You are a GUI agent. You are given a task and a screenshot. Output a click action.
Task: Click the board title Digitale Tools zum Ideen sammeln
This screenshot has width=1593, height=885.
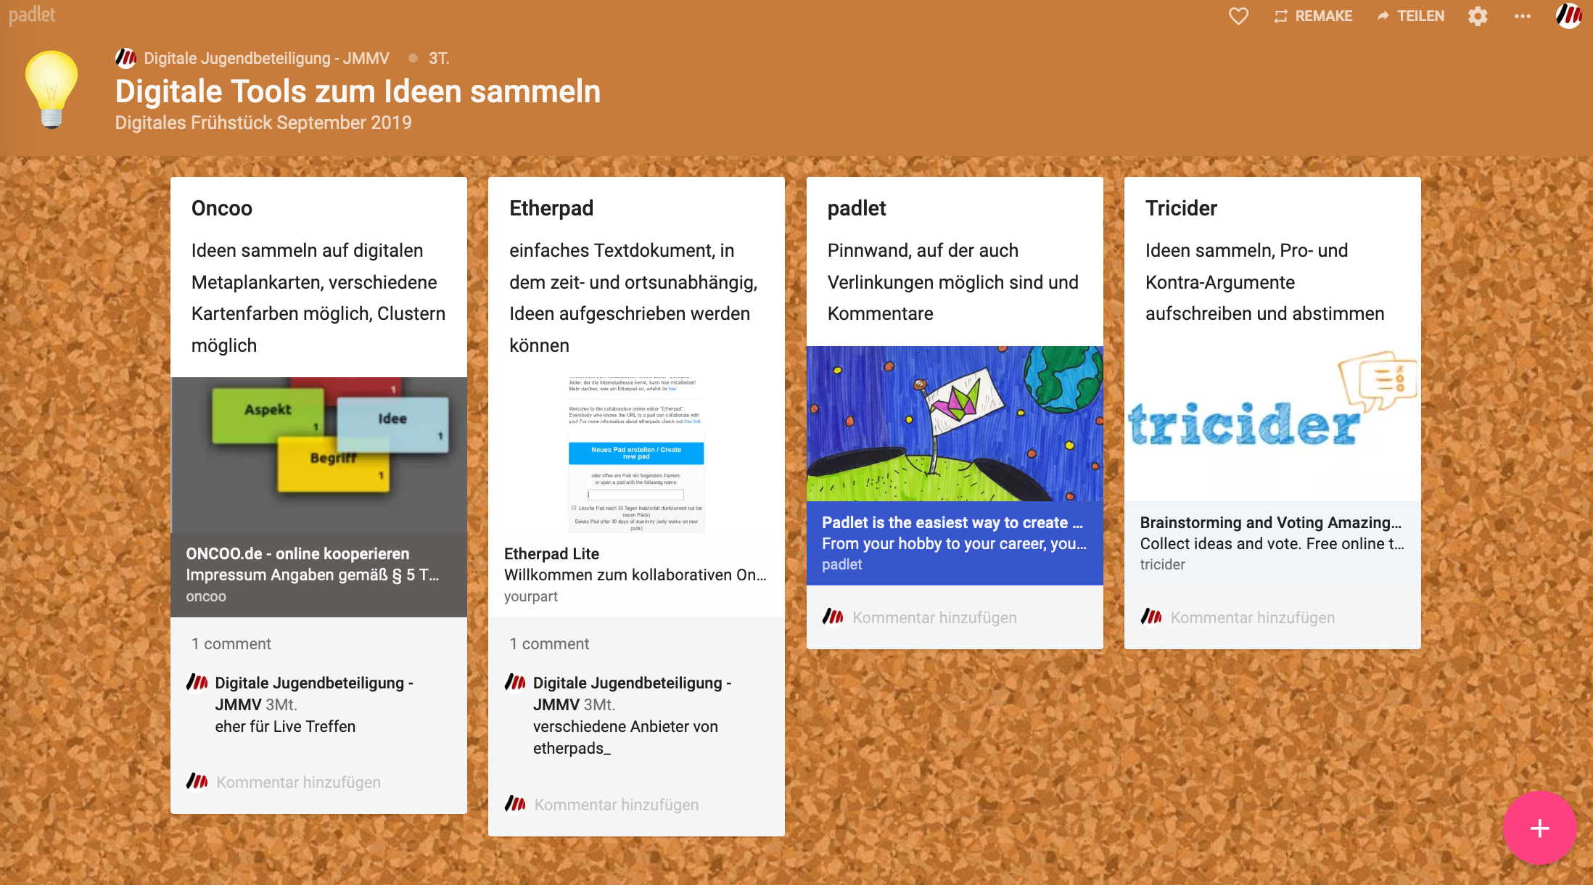click(358, 91)
